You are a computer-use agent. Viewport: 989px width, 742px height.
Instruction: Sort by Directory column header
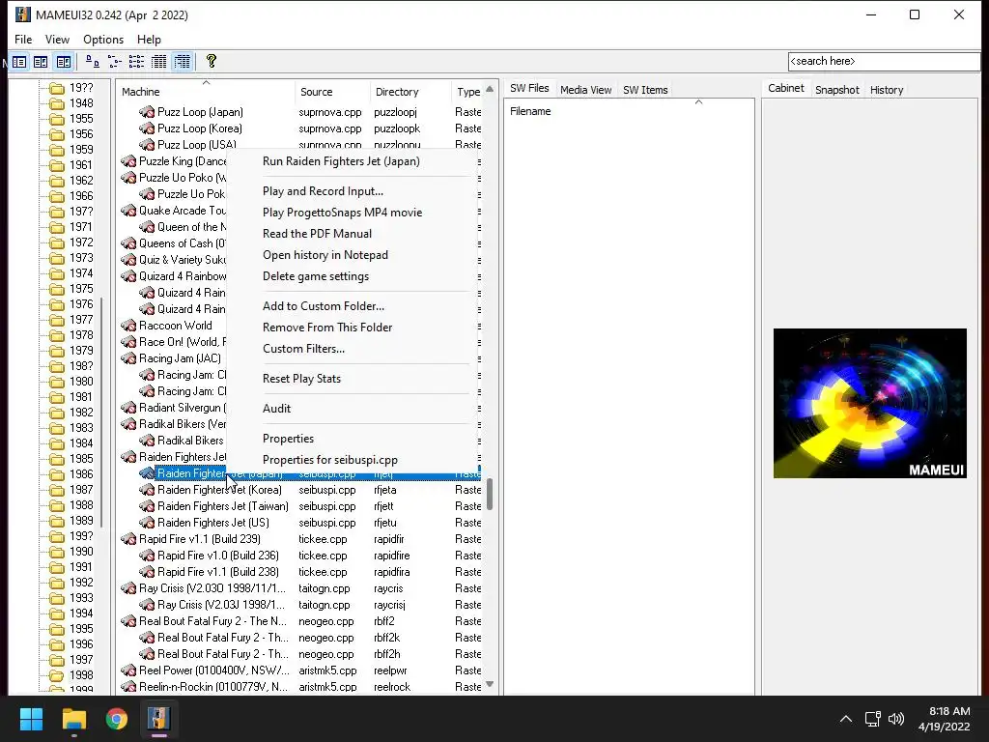pyautogui.click(x=410, y=92)
